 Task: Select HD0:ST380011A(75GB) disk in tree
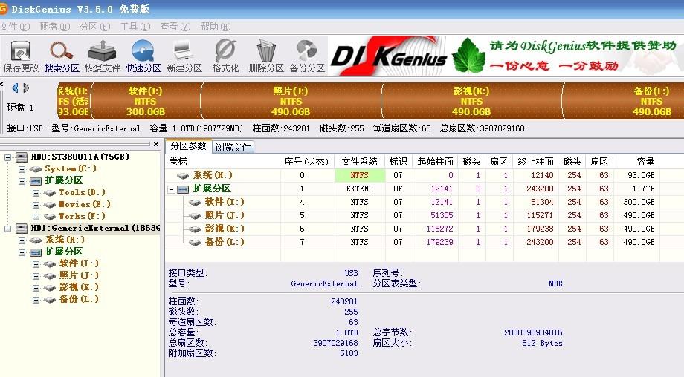(80, 157)
